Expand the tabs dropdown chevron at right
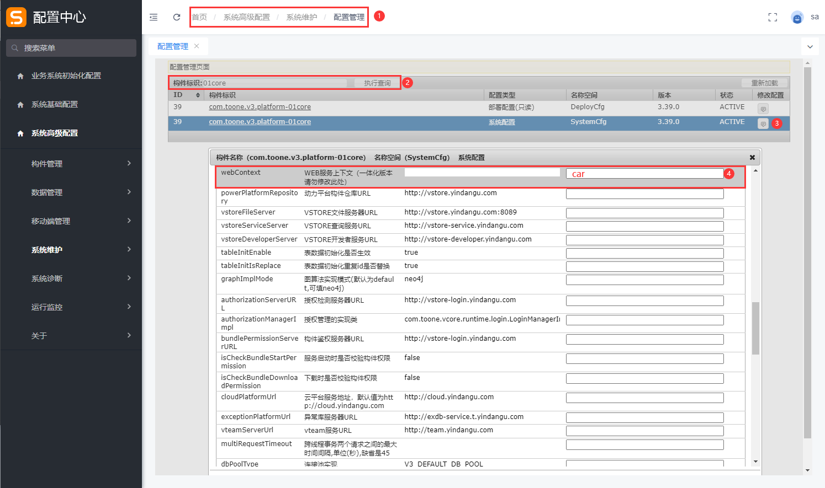Screen dimensions: 825x488 point(810,47)
